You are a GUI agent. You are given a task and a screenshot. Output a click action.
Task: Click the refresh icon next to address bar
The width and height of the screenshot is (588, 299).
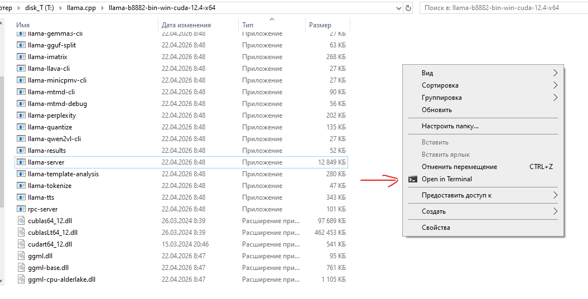(409, 8)
